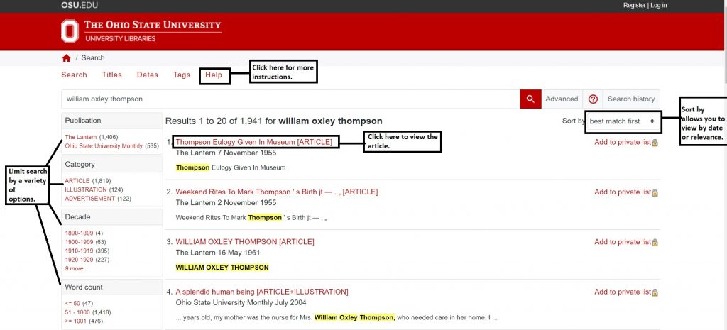Add WILLIAM OXLEY THOMPSON to private list
The image size is (727, 330).
click(623, 242)
